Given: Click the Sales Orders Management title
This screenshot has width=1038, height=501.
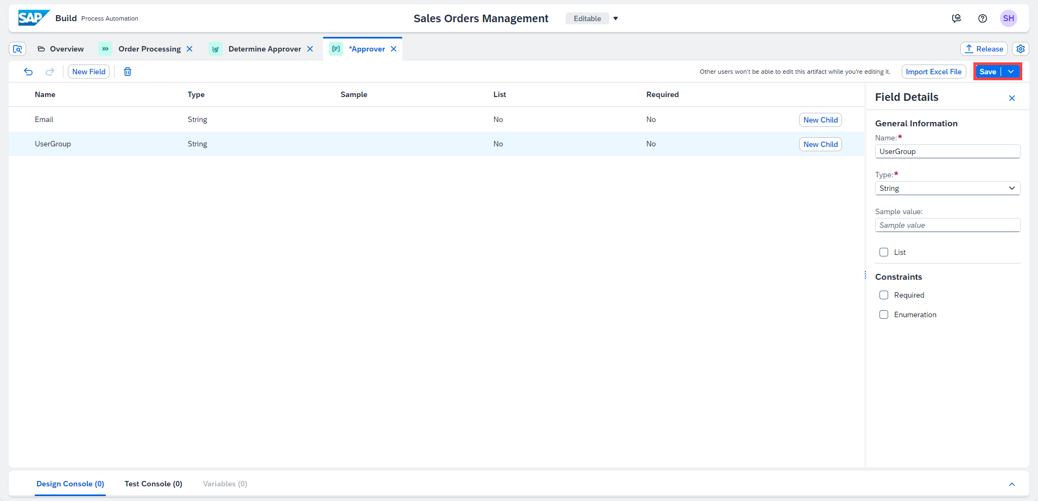Looking at the screenshot, I should click(x=481, y=18).
